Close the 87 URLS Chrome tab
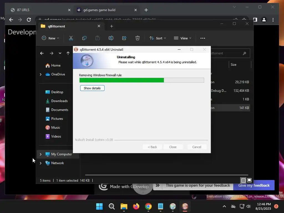Viewport: 284px width, 213px height. (x=69, y=10)
